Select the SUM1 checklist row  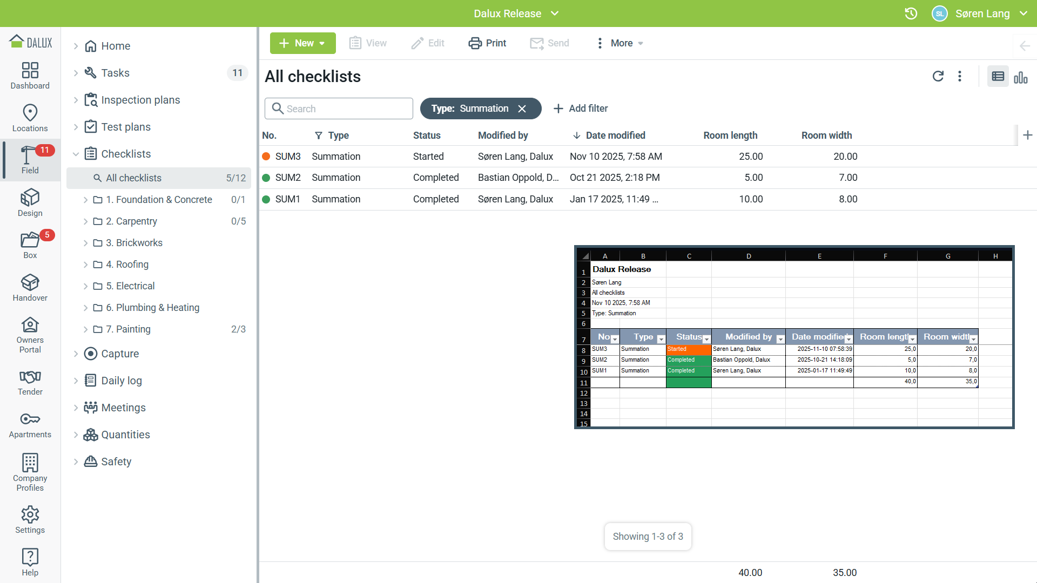tap(648, 199)
